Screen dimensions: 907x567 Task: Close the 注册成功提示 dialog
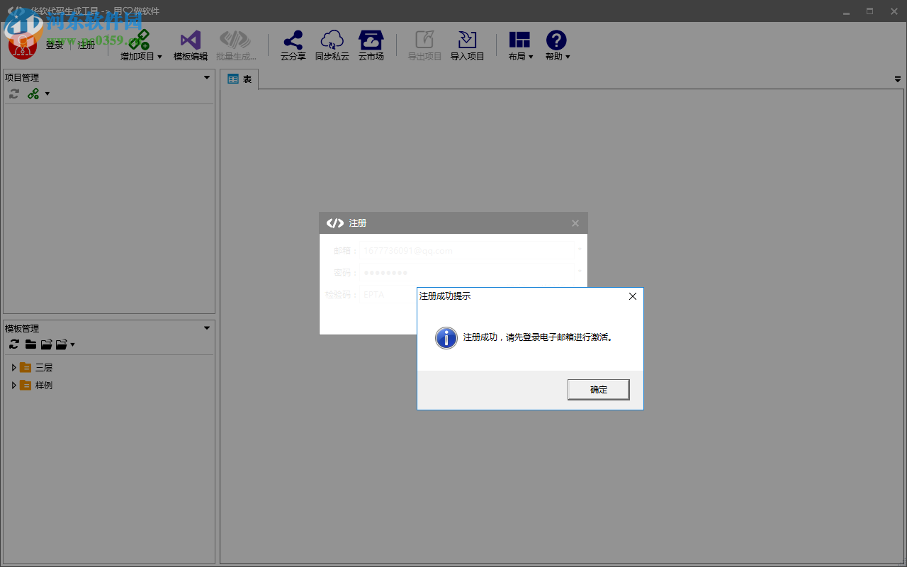pos(633,296)
